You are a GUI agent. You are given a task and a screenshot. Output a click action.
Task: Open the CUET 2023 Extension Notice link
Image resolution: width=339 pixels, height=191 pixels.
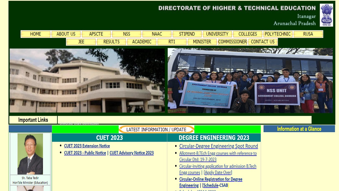coord(87,146)
